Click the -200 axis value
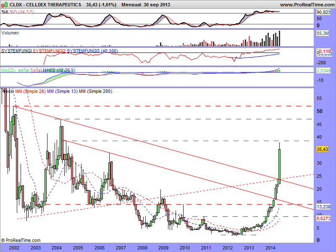The height and width of the screenshot is (252, 336). click(321, 63)
